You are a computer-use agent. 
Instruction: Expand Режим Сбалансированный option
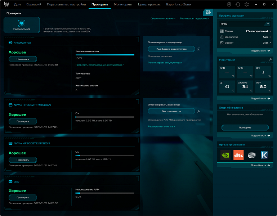point(259,31)
